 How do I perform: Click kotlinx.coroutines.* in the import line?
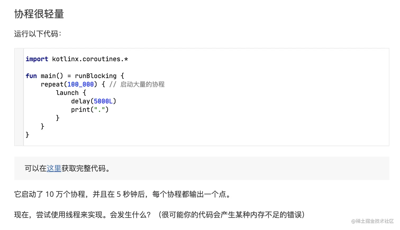[90, 59]
